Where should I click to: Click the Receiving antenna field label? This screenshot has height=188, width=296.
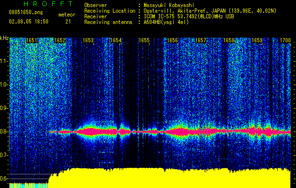pos(108,22)
